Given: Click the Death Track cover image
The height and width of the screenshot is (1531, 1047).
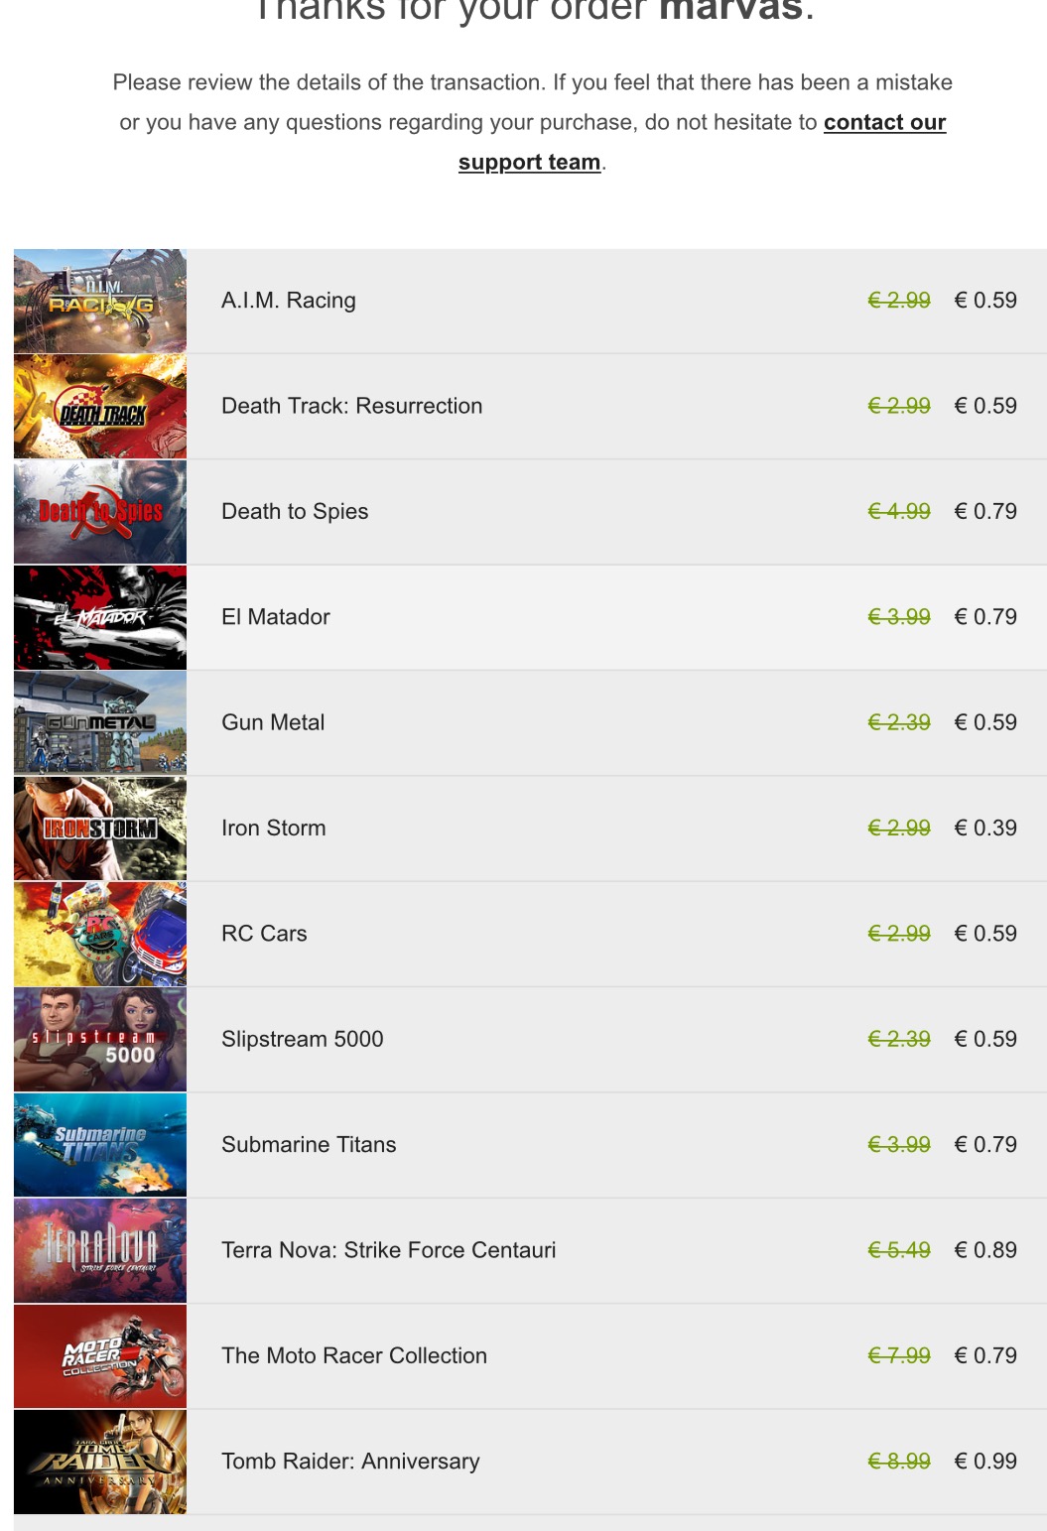Looking at the screenshot, I should click(x=100, y=406).
